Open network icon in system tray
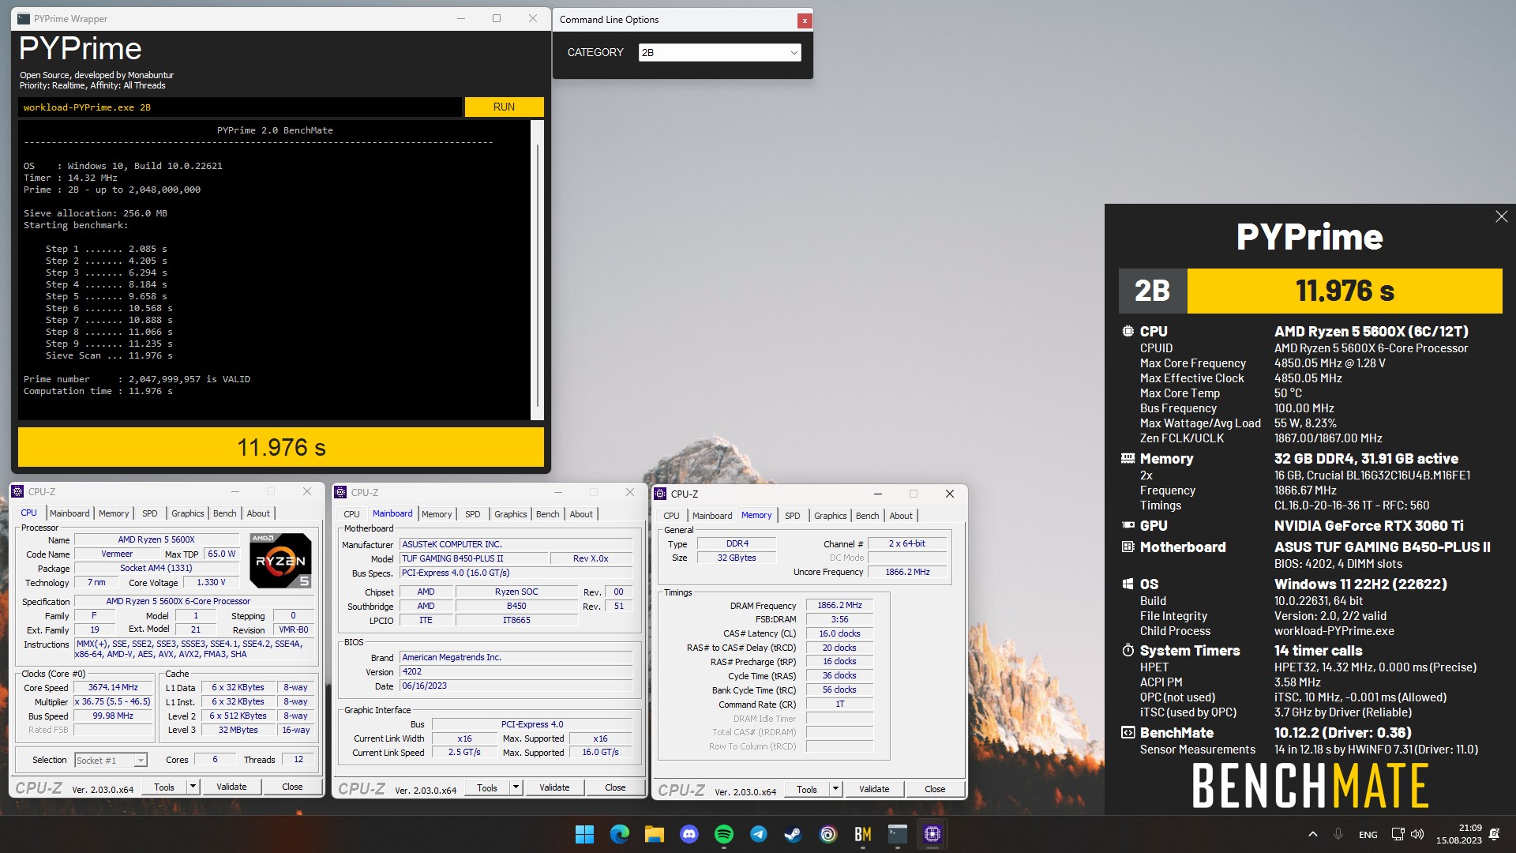The image size is (1516, 853). pyautogui.click(x=1398, y=834)
